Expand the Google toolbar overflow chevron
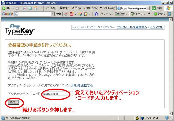 (x=149, y=13)
